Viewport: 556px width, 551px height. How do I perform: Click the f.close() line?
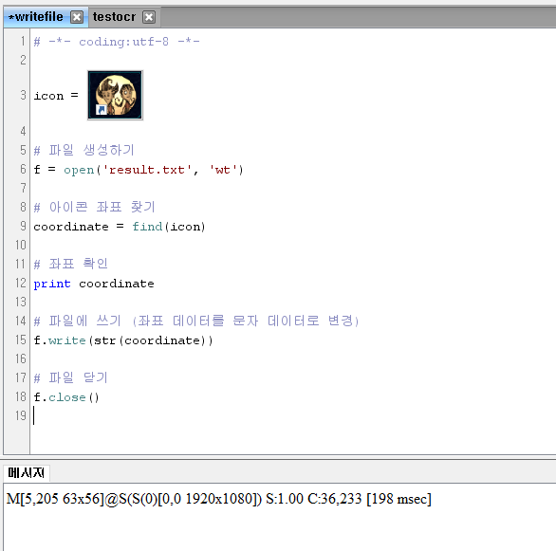click(x=66, y=397)
